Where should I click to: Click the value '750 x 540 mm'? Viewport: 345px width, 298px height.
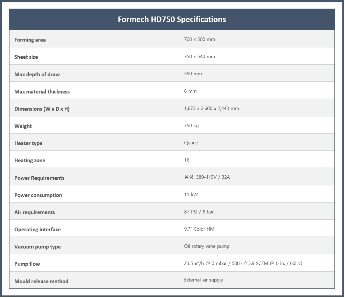pos(200,56)
